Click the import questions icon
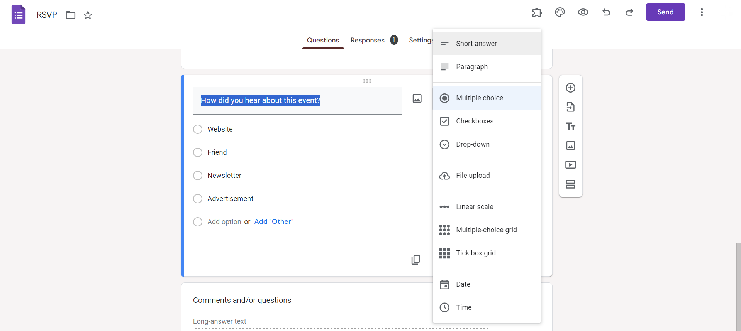 coord(570,107)
